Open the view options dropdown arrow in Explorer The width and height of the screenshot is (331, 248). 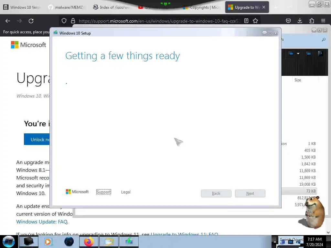[x=298, y=54]
